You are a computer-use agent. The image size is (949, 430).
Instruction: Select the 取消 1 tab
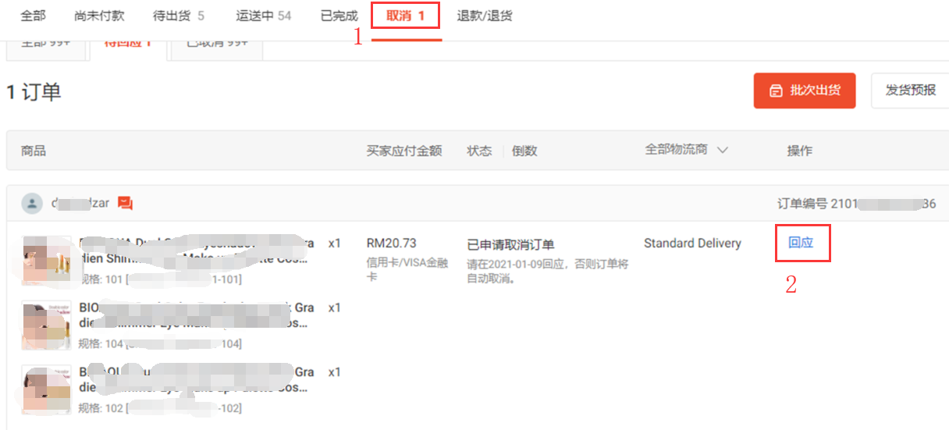(x=406, y=16)
